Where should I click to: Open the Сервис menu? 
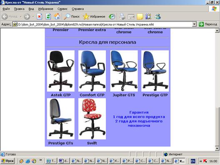click(x=62, y=9)
